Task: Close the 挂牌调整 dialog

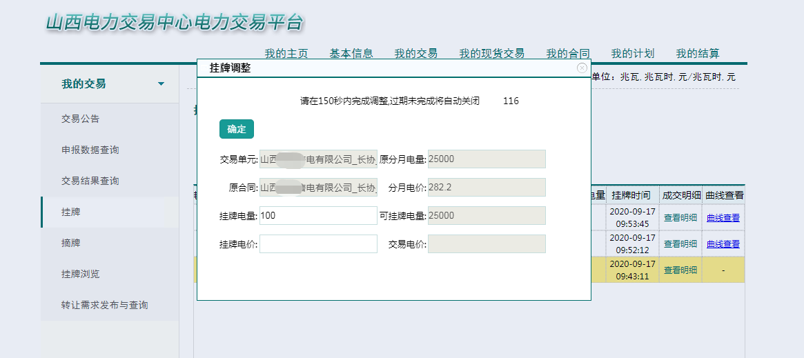Action: pos(582,68)
